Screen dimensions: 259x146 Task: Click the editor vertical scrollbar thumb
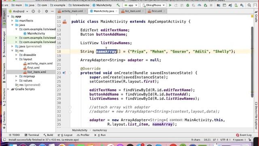point(252,62)
